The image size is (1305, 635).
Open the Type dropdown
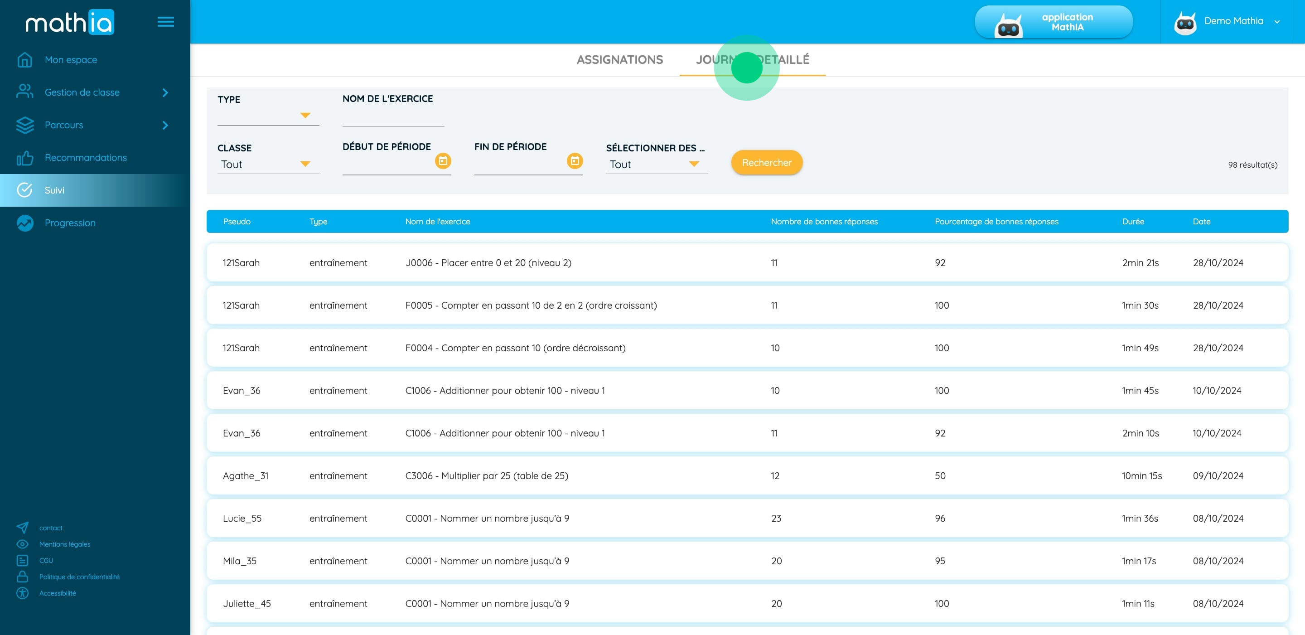pyautogui.click(x=268, y=116)
